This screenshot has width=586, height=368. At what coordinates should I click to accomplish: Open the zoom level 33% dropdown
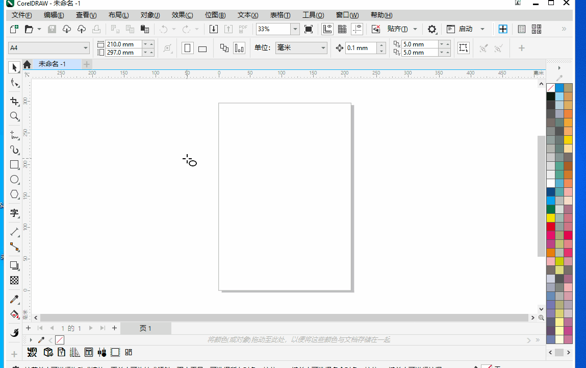point(296,29)
